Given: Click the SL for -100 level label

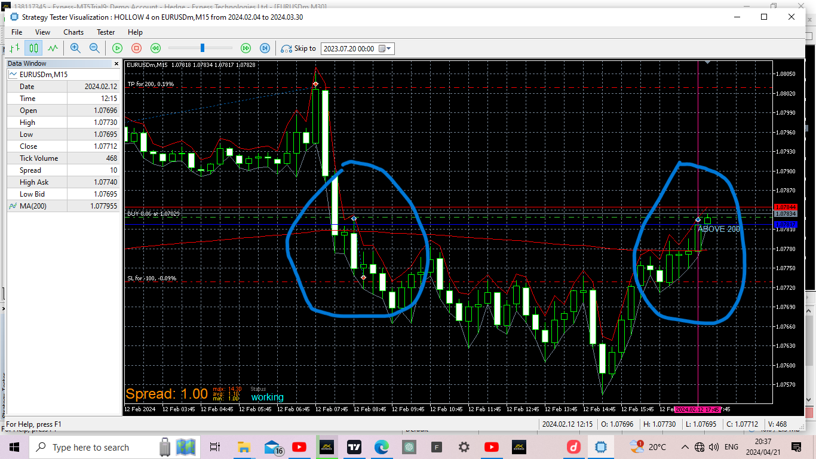Looking at the screenshot, I should [152, 279].
